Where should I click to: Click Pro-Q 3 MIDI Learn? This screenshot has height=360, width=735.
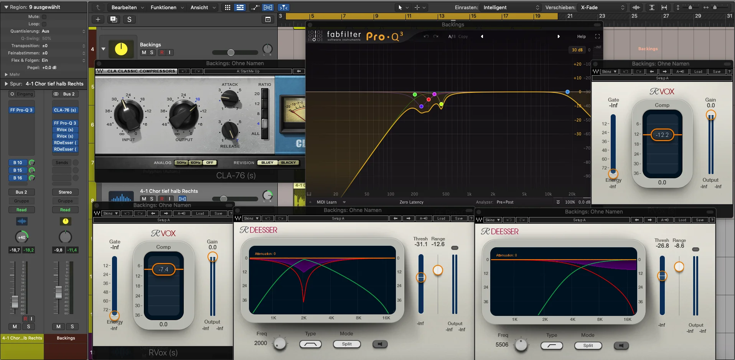327,202
